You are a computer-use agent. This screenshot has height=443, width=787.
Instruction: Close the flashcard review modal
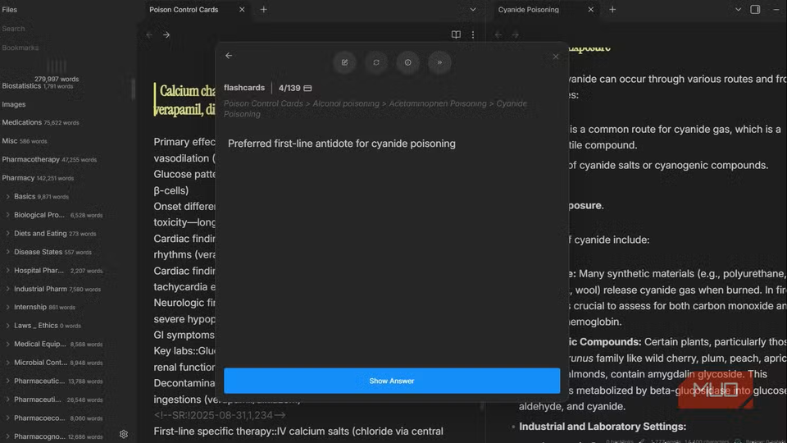[555, 57]
